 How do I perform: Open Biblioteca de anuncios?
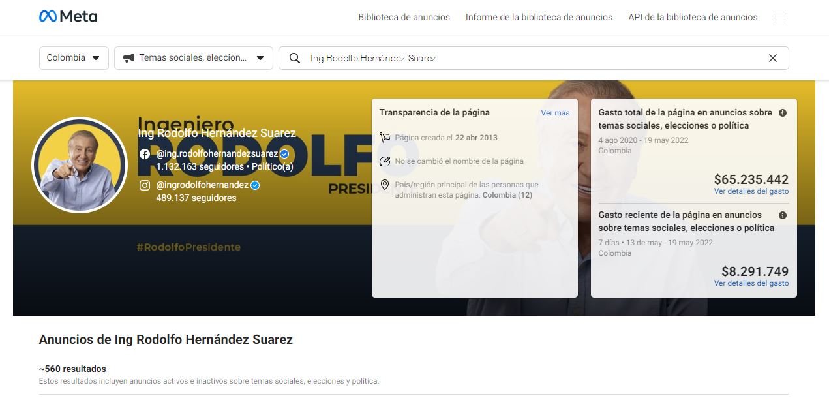click(404, 18)
